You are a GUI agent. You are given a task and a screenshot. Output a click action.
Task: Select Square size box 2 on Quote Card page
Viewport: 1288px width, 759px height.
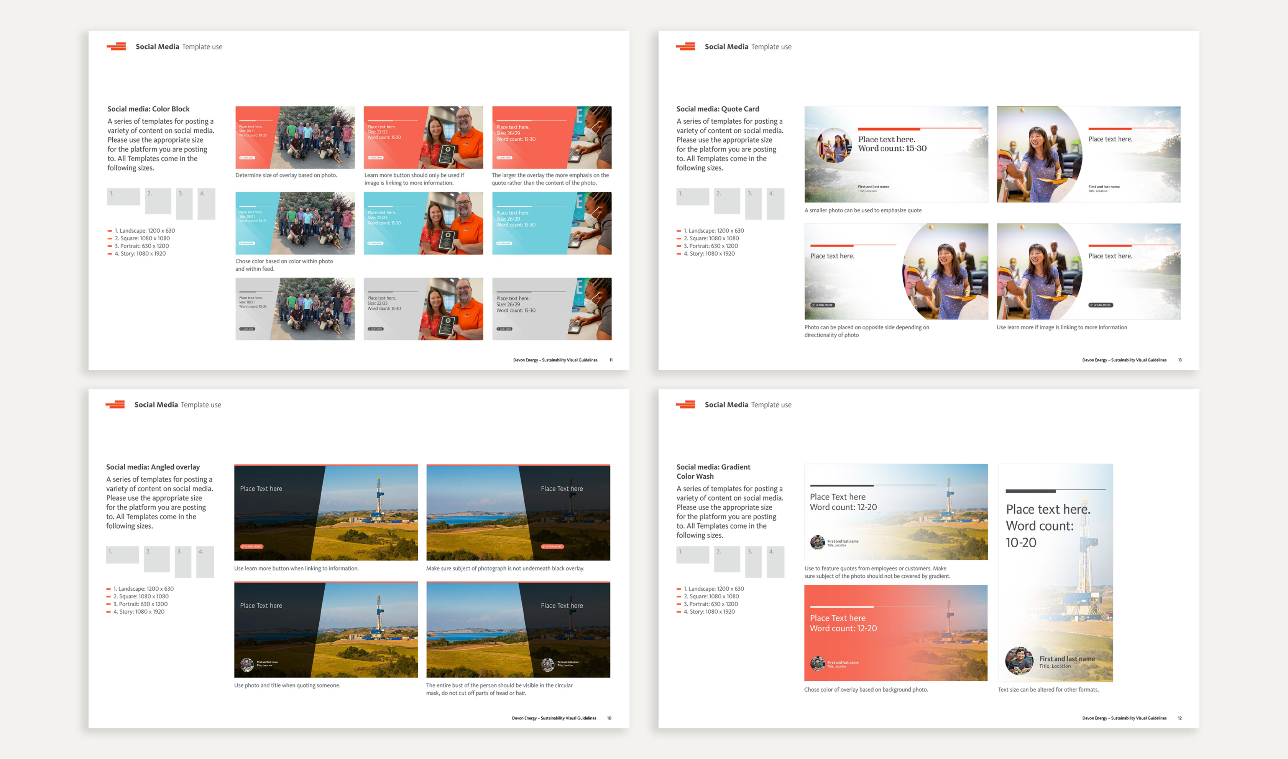[726, 201]
